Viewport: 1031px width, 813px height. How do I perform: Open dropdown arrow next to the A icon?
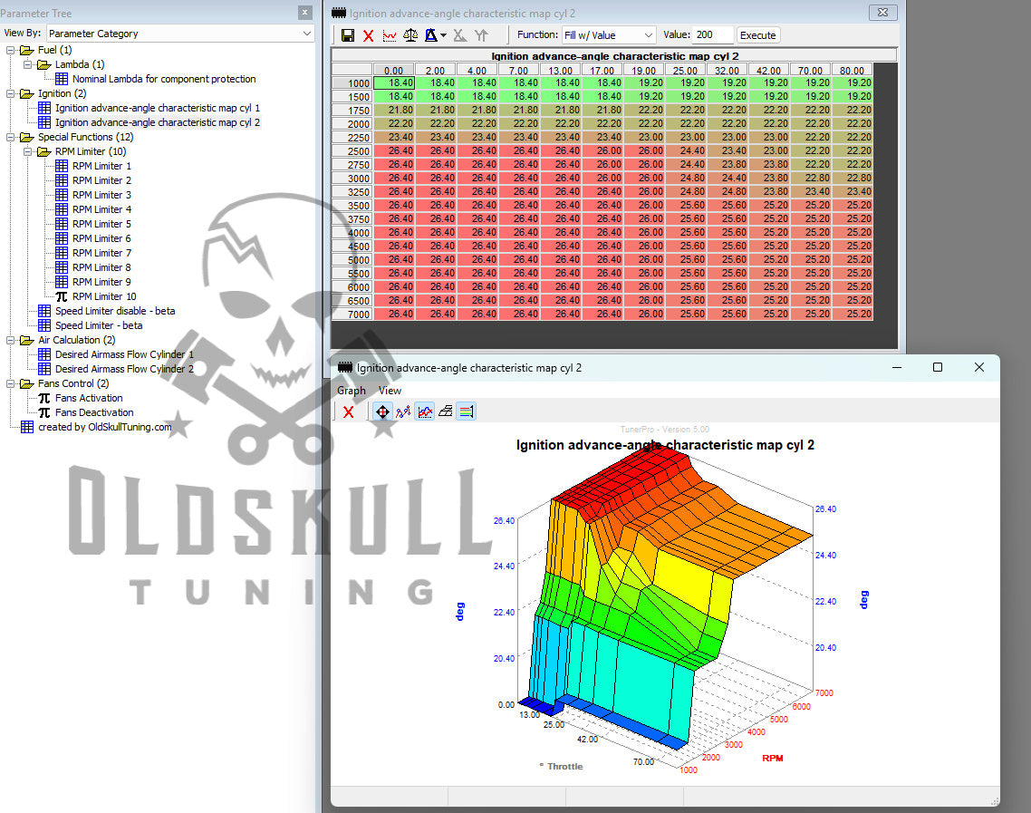444,35
